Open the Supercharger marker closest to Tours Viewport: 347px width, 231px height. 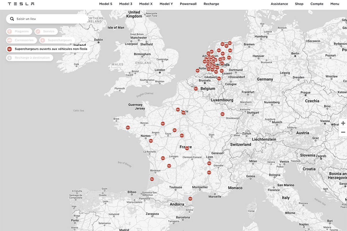(174, 130)
